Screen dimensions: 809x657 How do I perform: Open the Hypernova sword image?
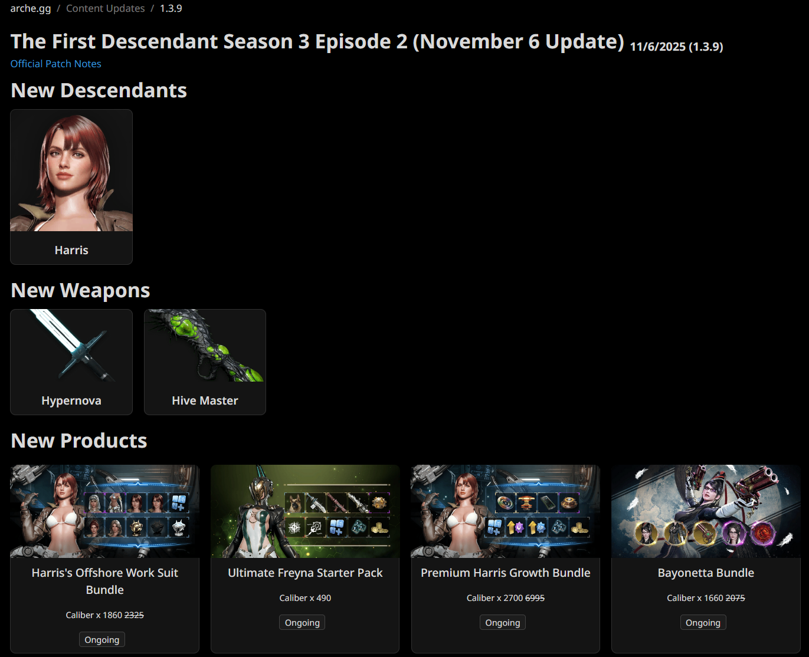click(71, 346)
